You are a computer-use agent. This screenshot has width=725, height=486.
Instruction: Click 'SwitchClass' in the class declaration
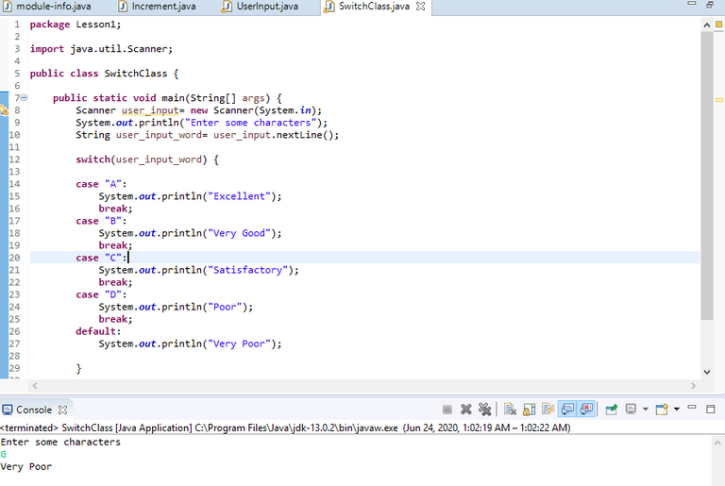[136, 74]
